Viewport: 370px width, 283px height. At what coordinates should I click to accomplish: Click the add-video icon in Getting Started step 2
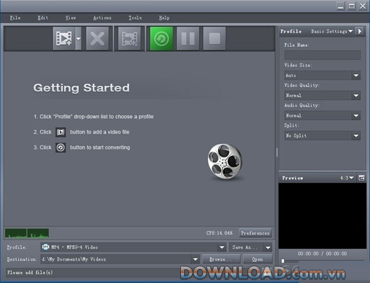[61, 132]
